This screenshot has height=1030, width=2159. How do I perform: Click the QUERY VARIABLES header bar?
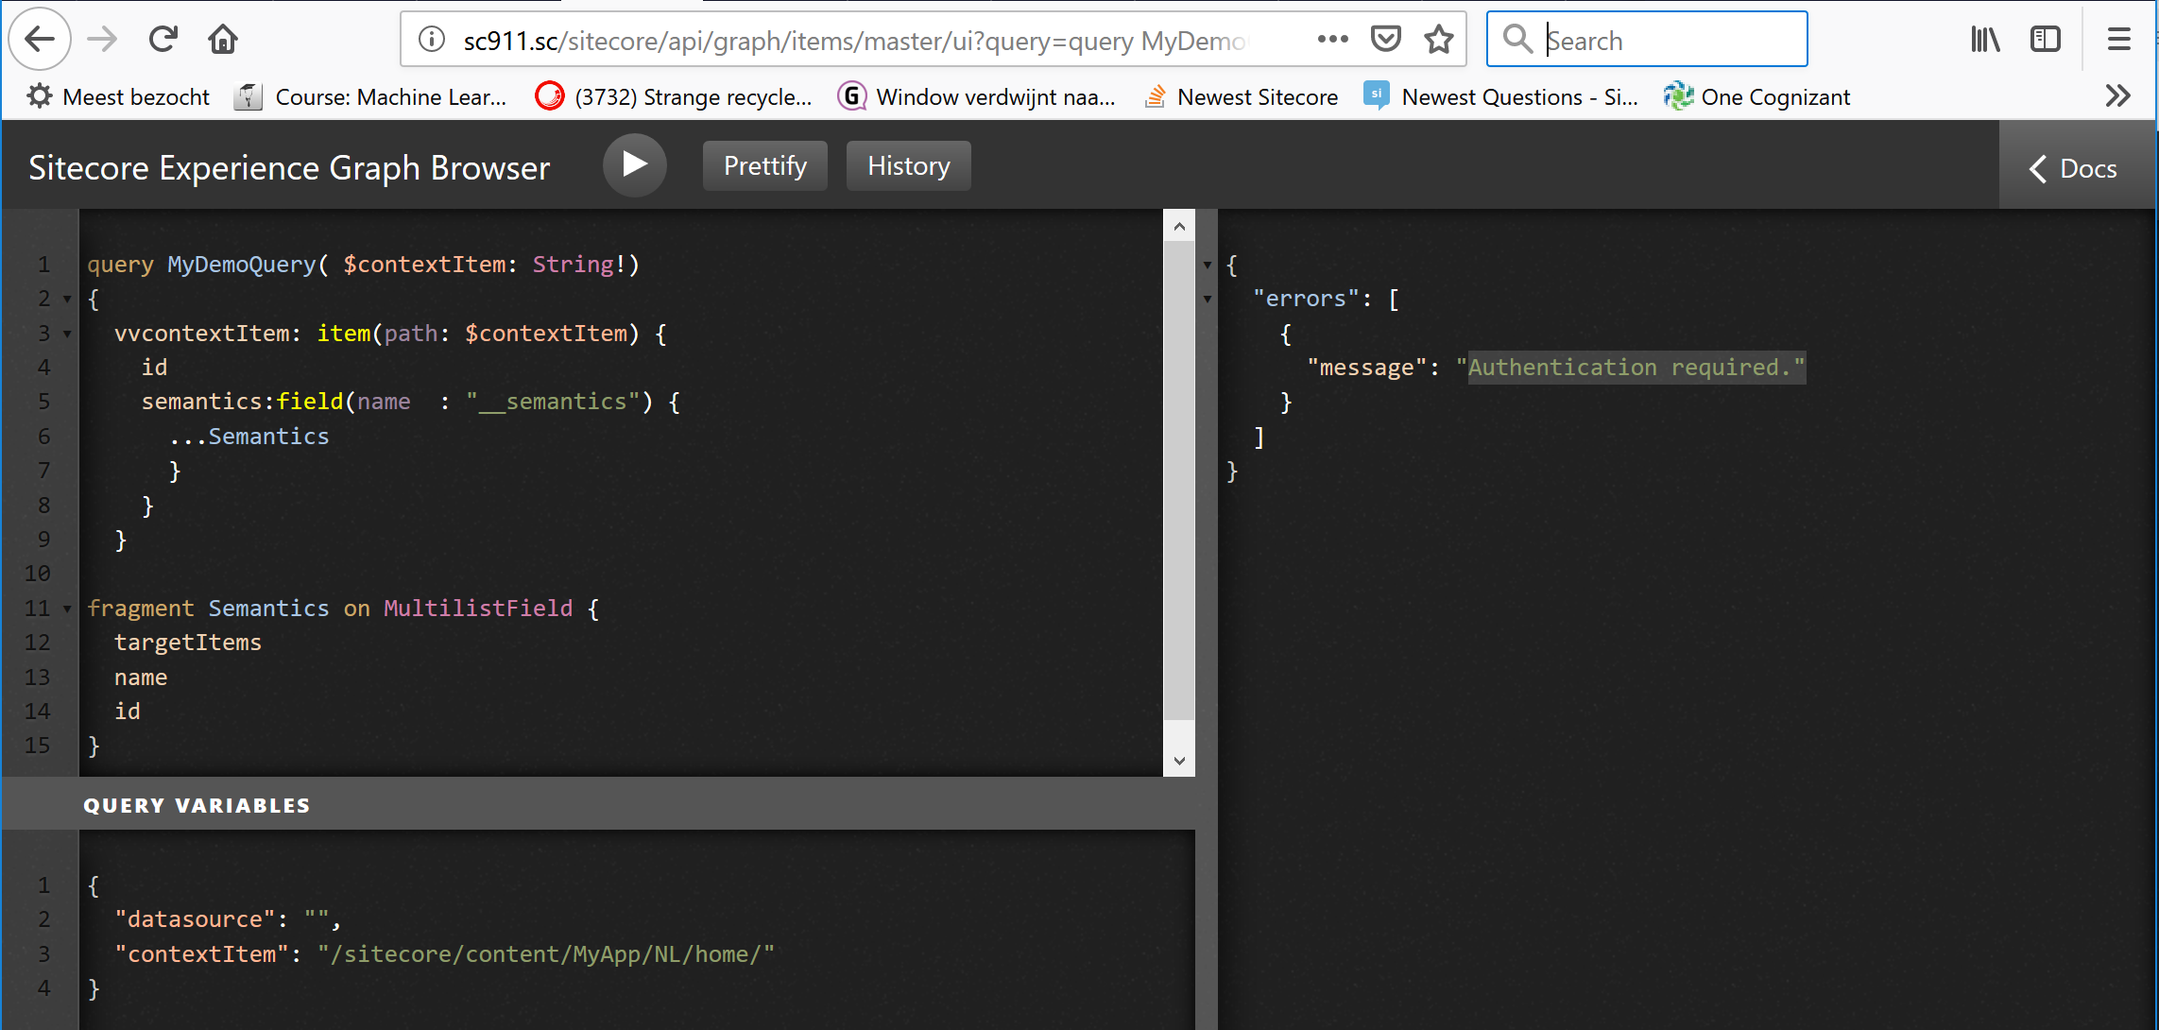599,804
